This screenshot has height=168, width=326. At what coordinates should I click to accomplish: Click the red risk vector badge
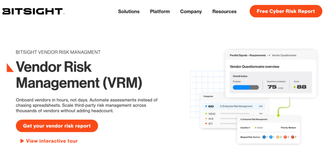pos(293,137)
